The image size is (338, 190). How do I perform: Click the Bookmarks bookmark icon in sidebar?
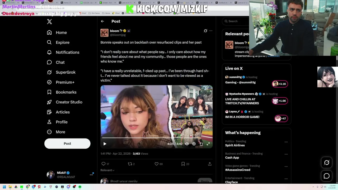49,92
